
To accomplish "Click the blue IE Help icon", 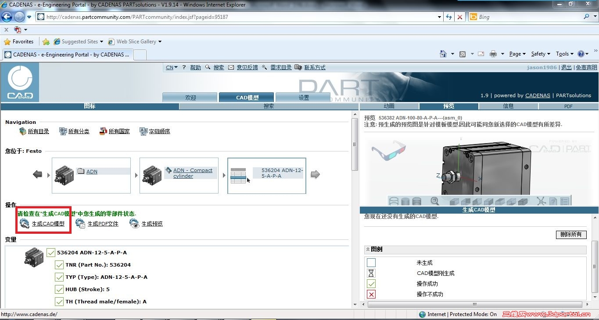I will pos(581,54).
